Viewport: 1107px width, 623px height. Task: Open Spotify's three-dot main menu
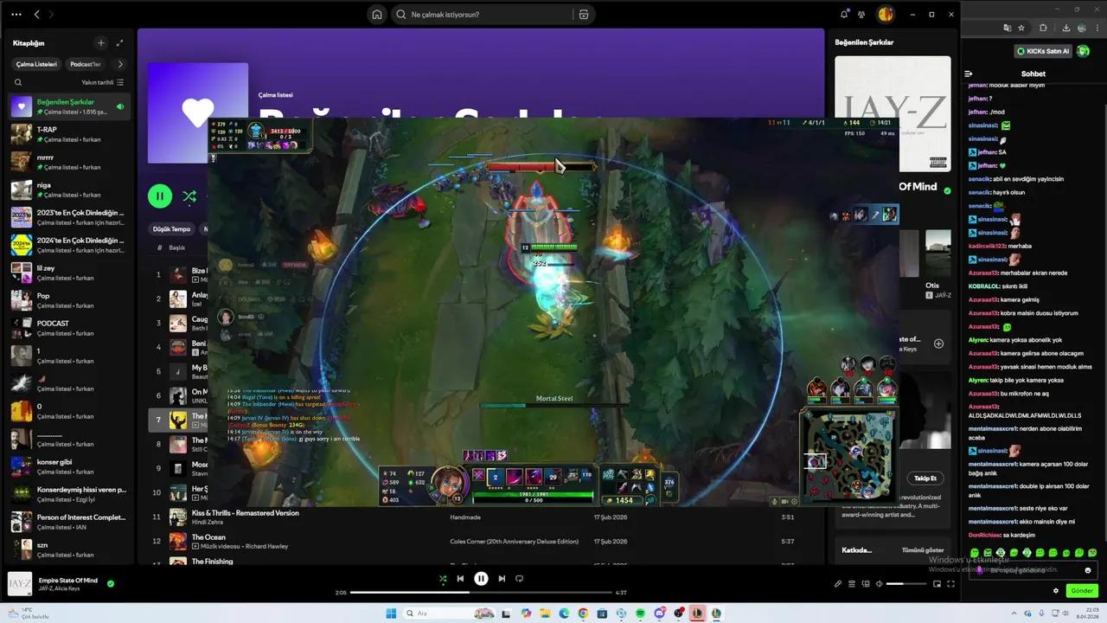[x=16, y=15]
